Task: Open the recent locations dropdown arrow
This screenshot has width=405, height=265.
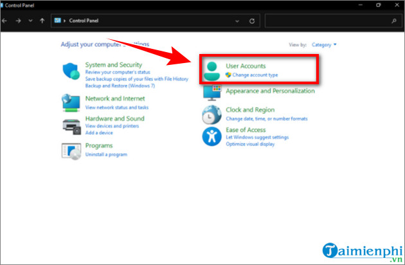Action: pyautogui.click(x=30, y=21)
